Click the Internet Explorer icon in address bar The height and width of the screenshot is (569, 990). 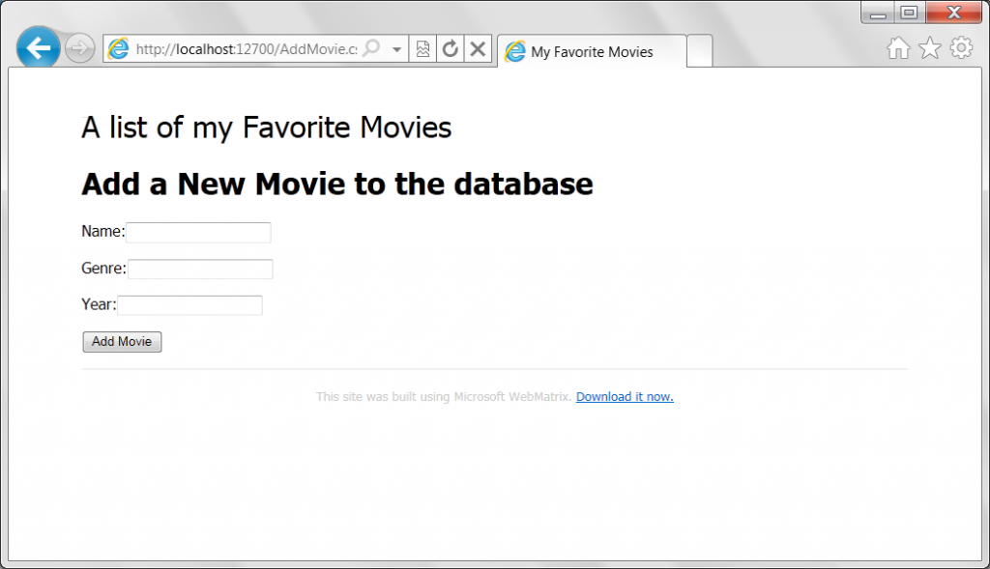(118, 49)
